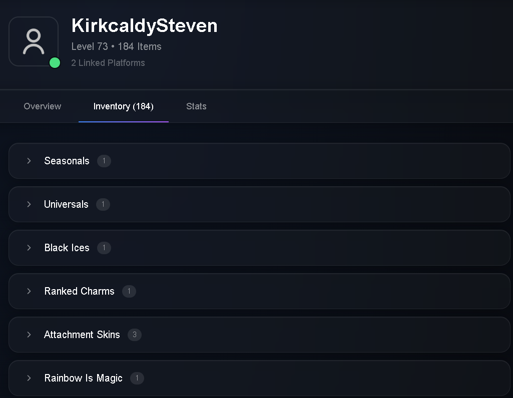Click the KirkcaldySteven username heading
The height and width of the screenshot is (398, 513).
point(144,25)
